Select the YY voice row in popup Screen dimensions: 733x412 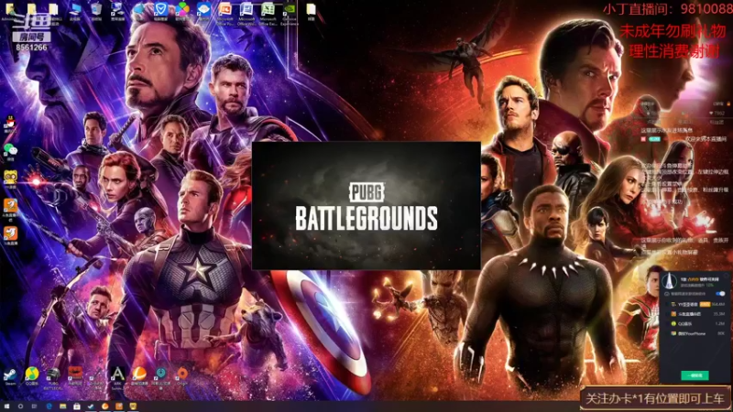click(695, 304)
